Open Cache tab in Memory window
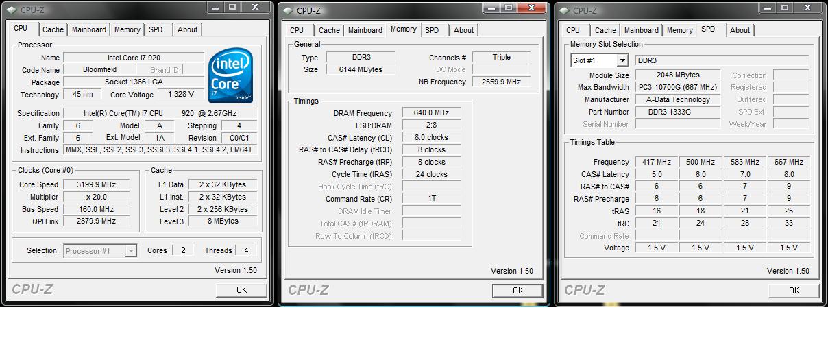 329,30
